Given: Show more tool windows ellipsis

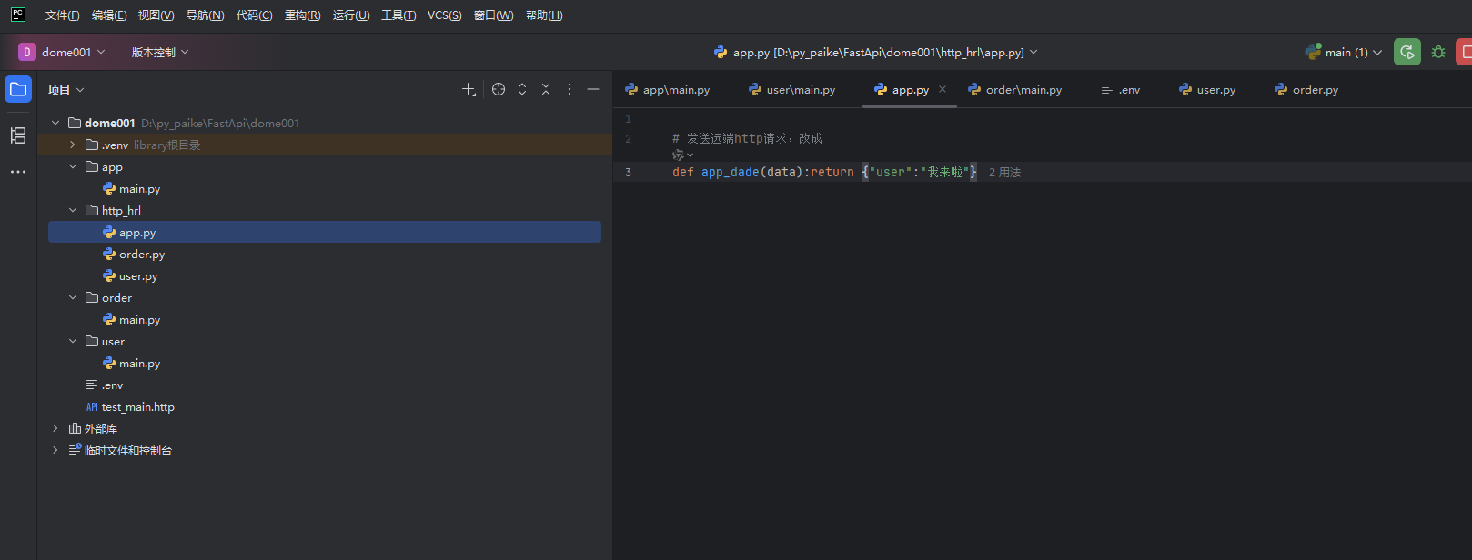Looking at the screenshot, I should pyautogui.click(x=18, y=172).
